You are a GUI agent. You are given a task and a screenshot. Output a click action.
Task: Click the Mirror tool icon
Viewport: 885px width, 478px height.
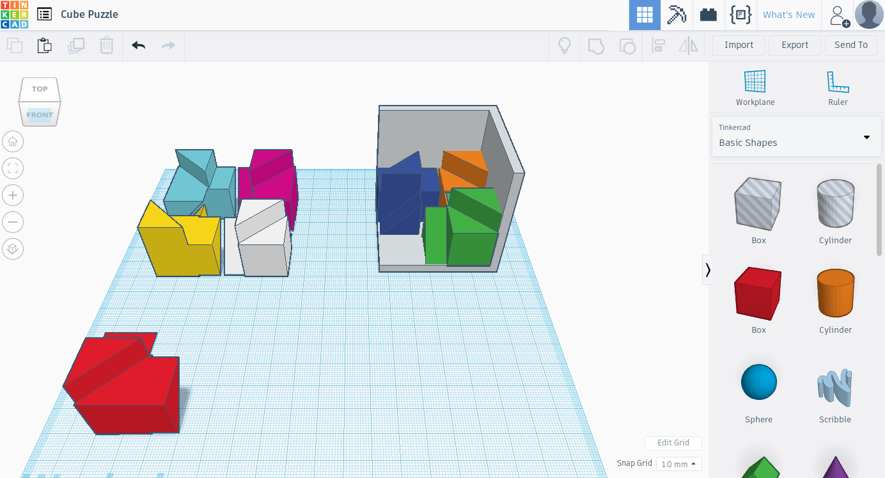(x=688, y=45)
